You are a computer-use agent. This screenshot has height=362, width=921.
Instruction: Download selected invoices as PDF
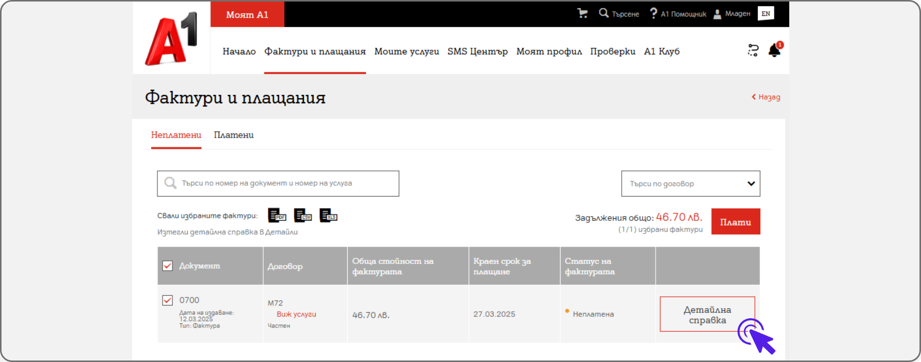click(x=277, y=216)
